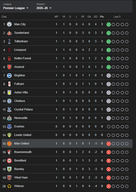Viewport: 136px width, 192px height.
Task: Click the Pts column header
Action: [102, 17]
